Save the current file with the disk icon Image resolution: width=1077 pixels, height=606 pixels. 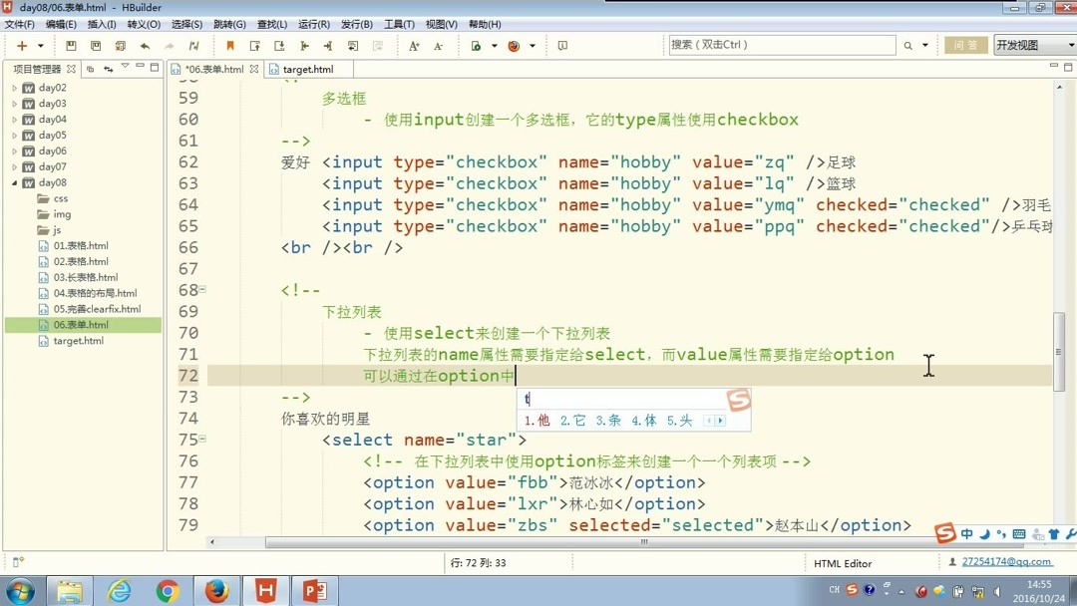(x=70, y=45)
